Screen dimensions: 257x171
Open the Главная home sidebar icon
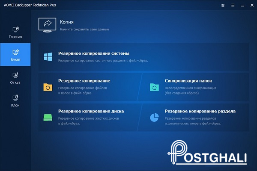16,29
